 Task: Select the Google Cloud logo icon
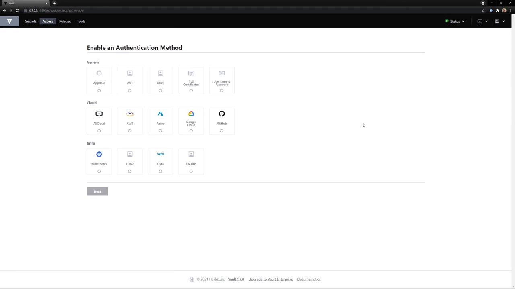tap(191, 114)
